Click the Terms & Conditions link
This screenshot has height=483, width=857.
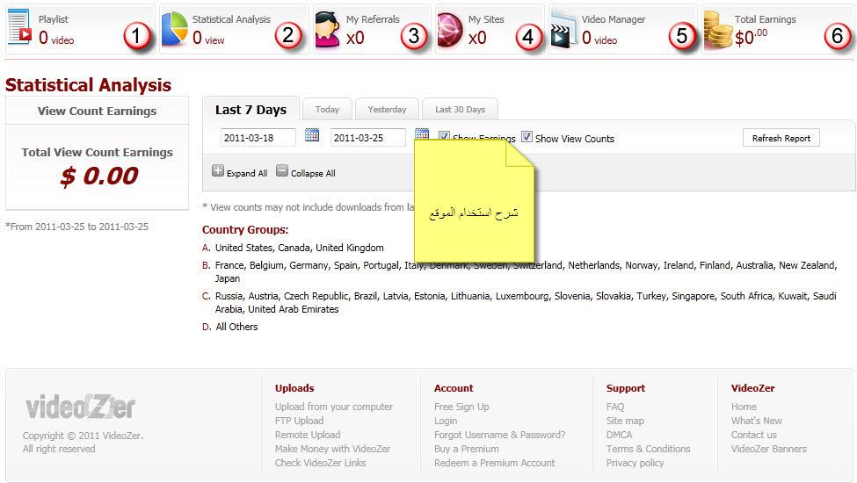pyautogui.click(x=648, y=449)
